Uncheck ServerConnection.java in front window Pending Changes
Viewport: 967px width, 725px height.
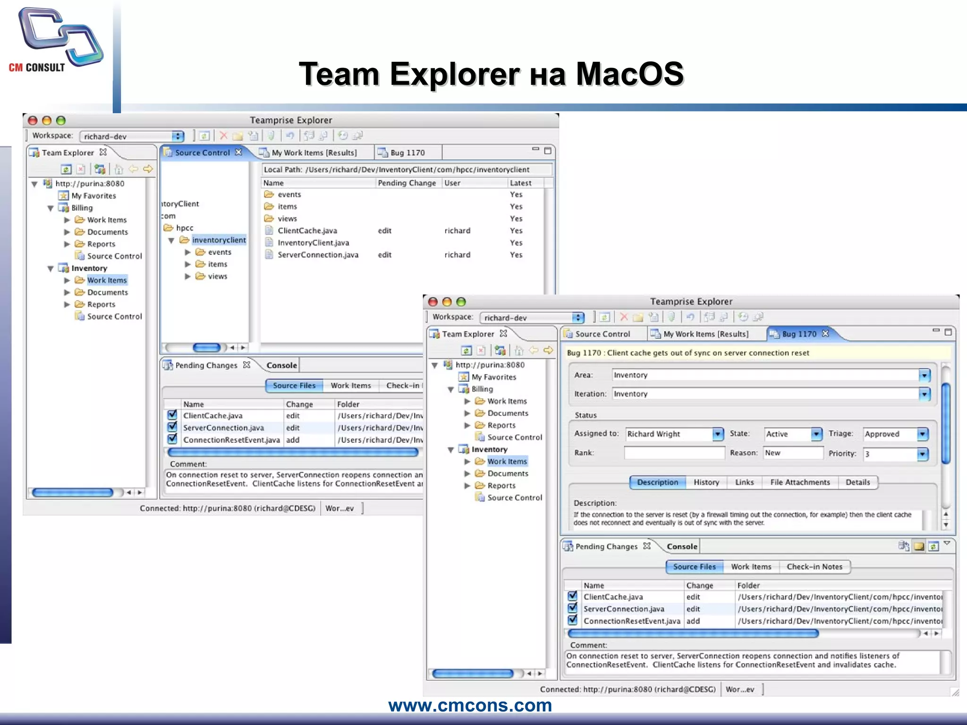pyautogui.click(x=573, y=608)
